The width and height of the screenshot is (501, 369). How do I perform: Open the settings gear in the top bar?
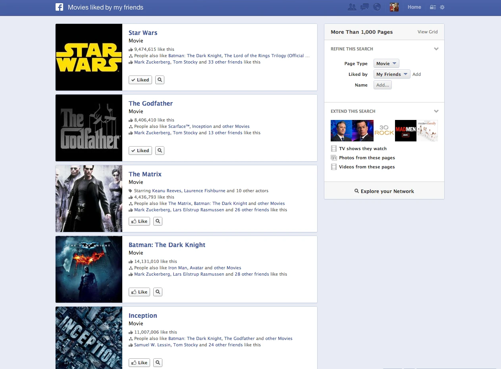click(x=442, y=7)
